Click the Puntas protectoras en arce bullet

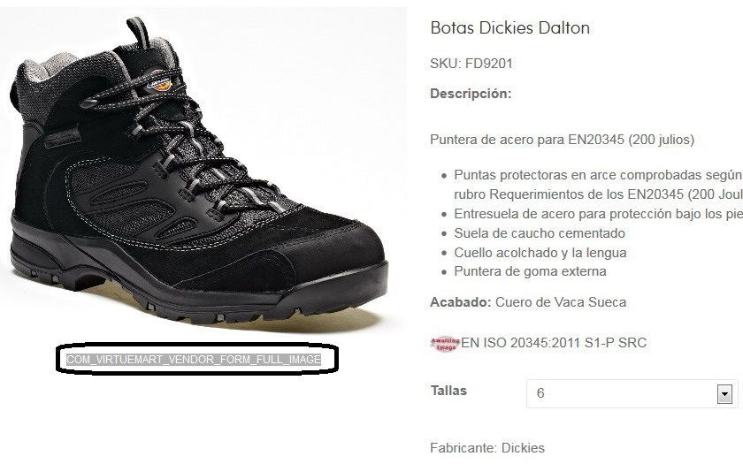(x=598, y=185)
